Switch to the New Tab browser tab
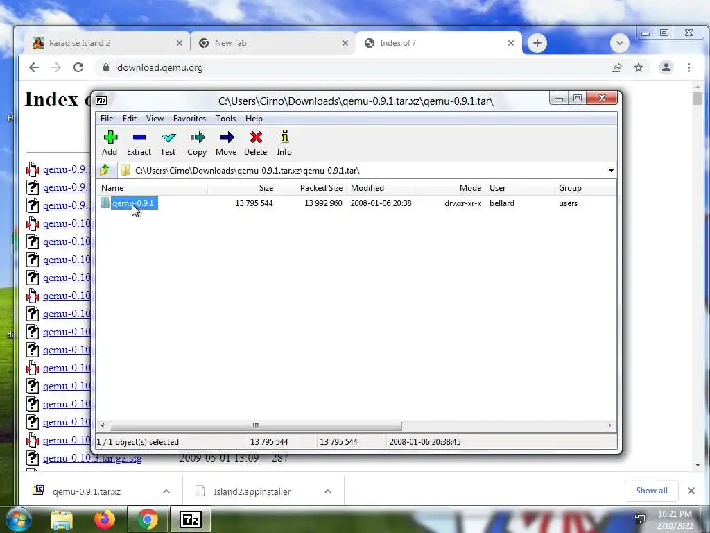 coord(271,43)
